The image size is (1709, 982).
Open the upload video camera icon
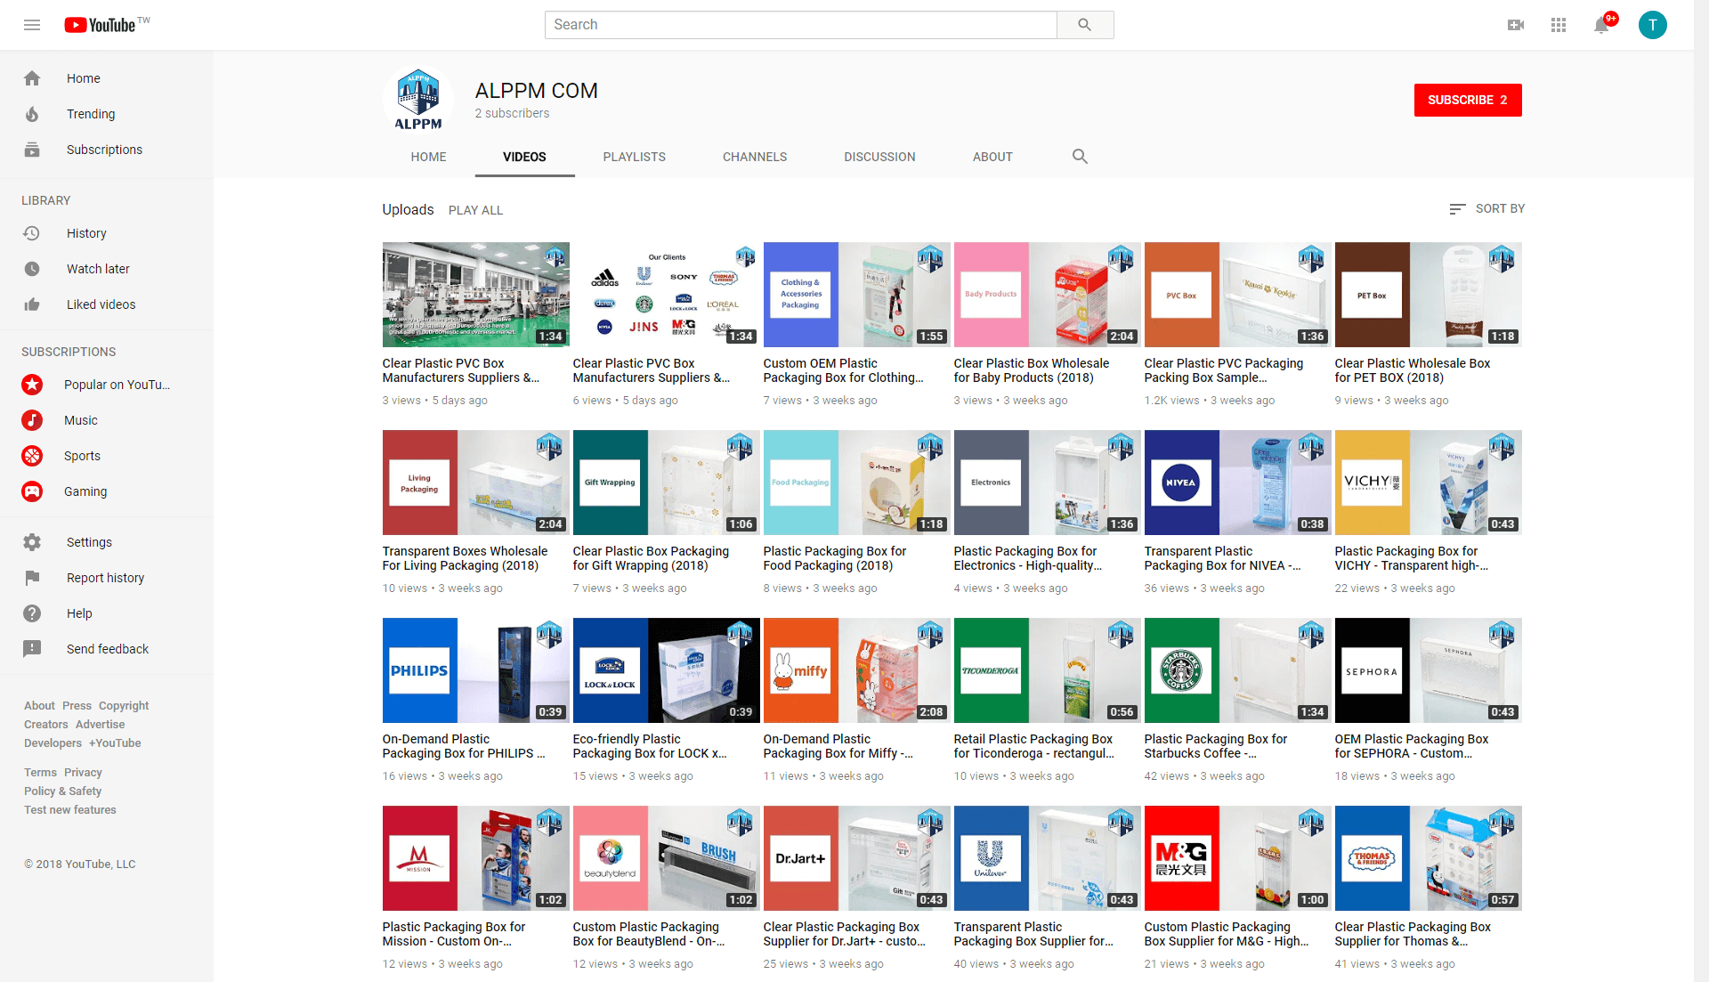tap(1515, 25)
